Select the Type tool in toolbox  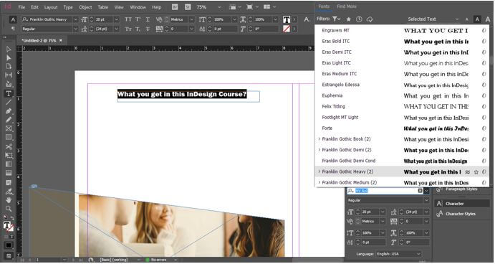click(x=9, y=93)
